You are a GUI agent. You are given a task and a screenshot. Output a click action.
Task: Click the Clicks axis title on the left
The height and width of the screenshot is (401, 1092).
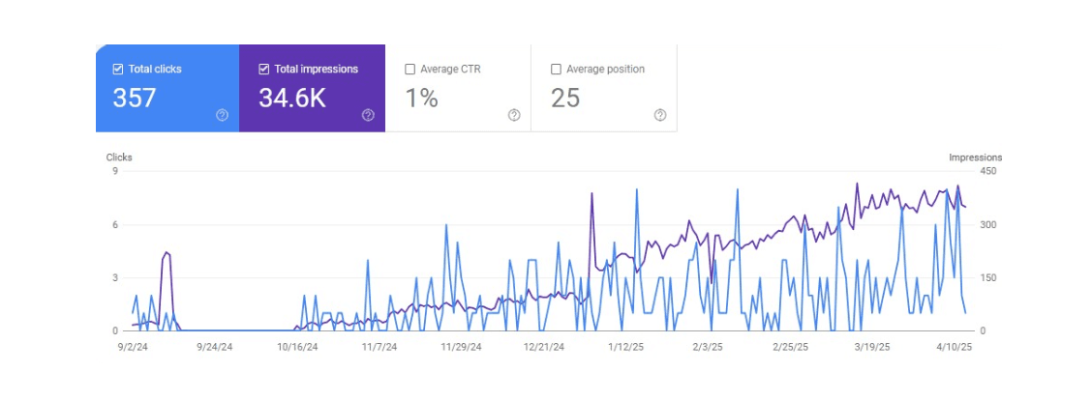coord(119,158)
